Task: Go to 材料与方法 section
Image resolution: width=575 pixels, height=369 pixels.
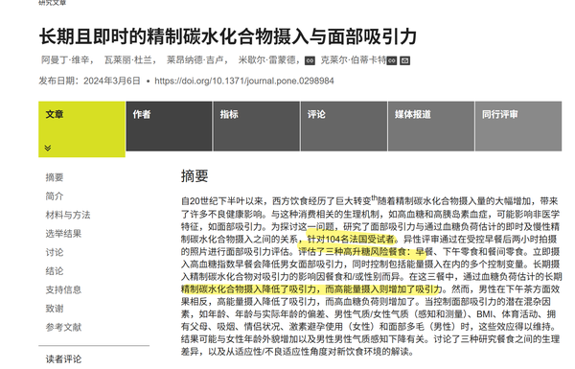Action: 68,215
